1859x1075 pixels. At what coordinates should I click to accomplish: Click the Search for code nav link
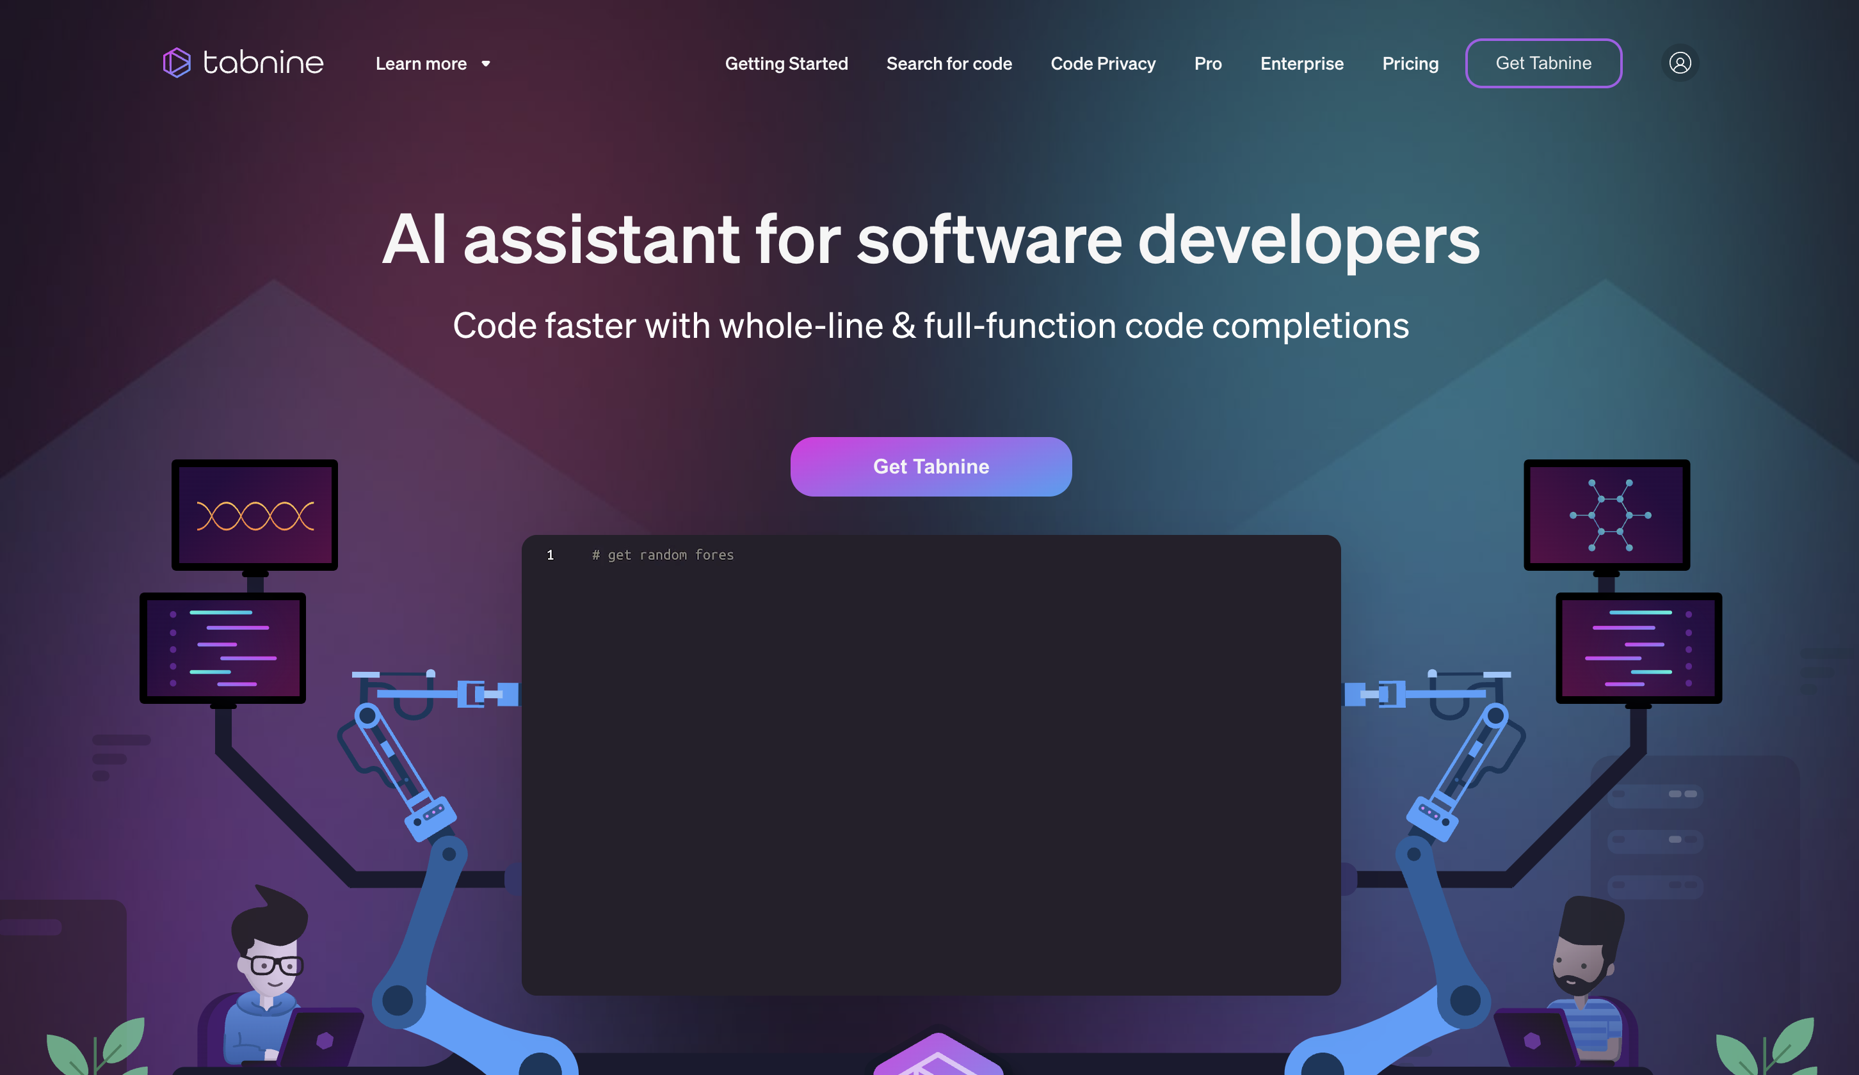click(949, 63)
